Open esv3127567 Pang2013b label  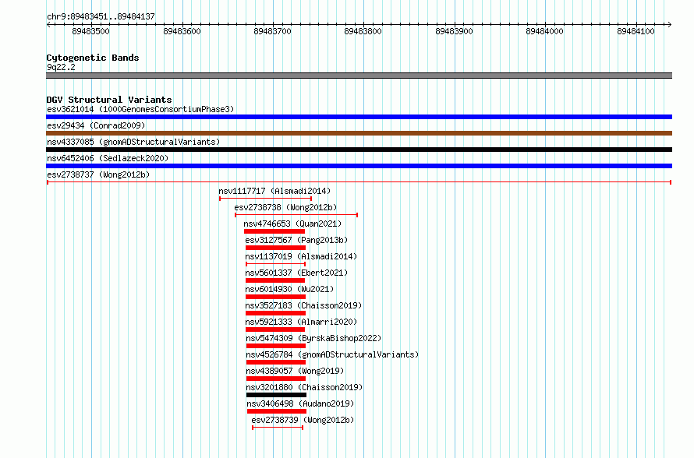296,240
